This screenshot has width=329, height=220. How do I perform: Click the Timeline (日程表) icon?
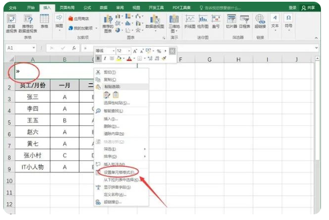pyautogui.click(x=244, y=21)
